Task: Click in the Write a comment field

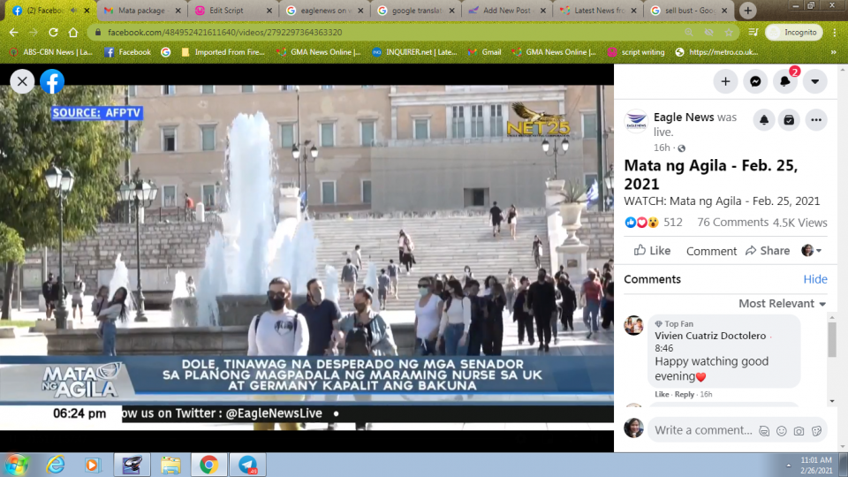Action: tap(703, 430)
